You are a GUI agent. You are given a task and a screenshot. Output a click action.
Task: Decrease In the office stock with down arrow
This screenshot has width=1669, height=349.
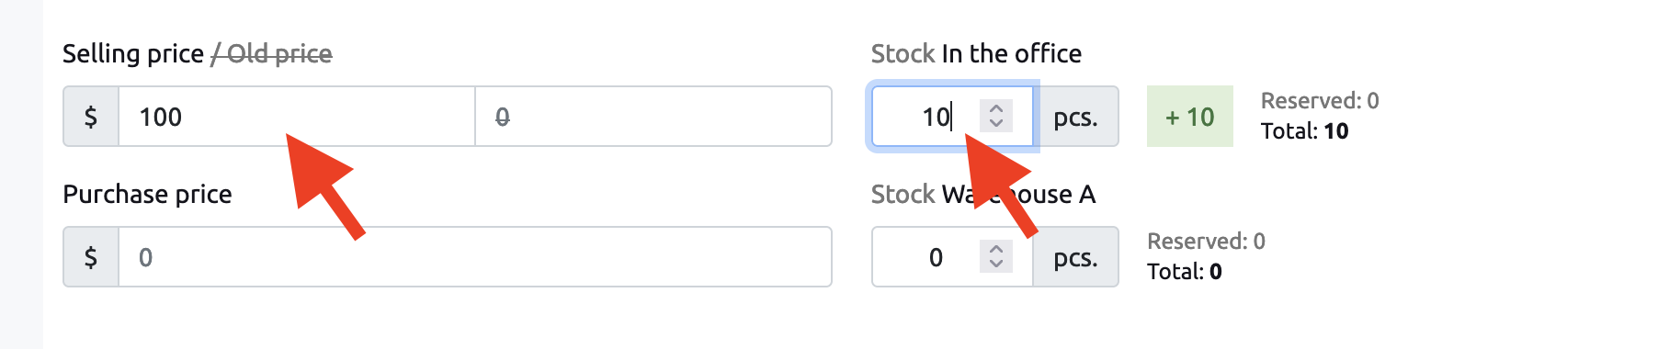coord(996,124)
